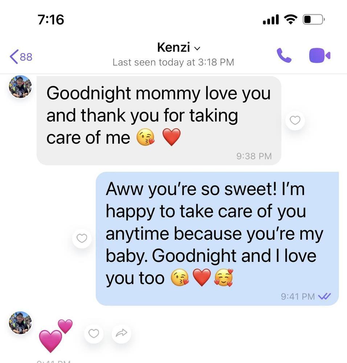Expand the Kenzi chat info dropdown
Screen dimensions: 347x363
(x=197, y=48)
